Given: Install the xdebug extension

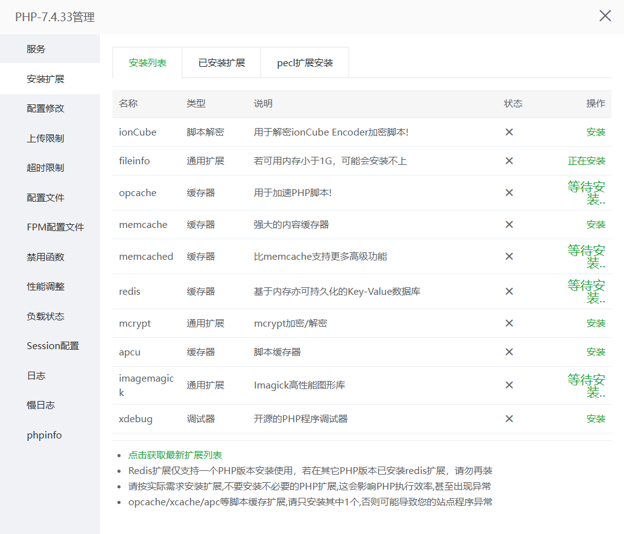Looking at the screenshot, I should (595, 419).
